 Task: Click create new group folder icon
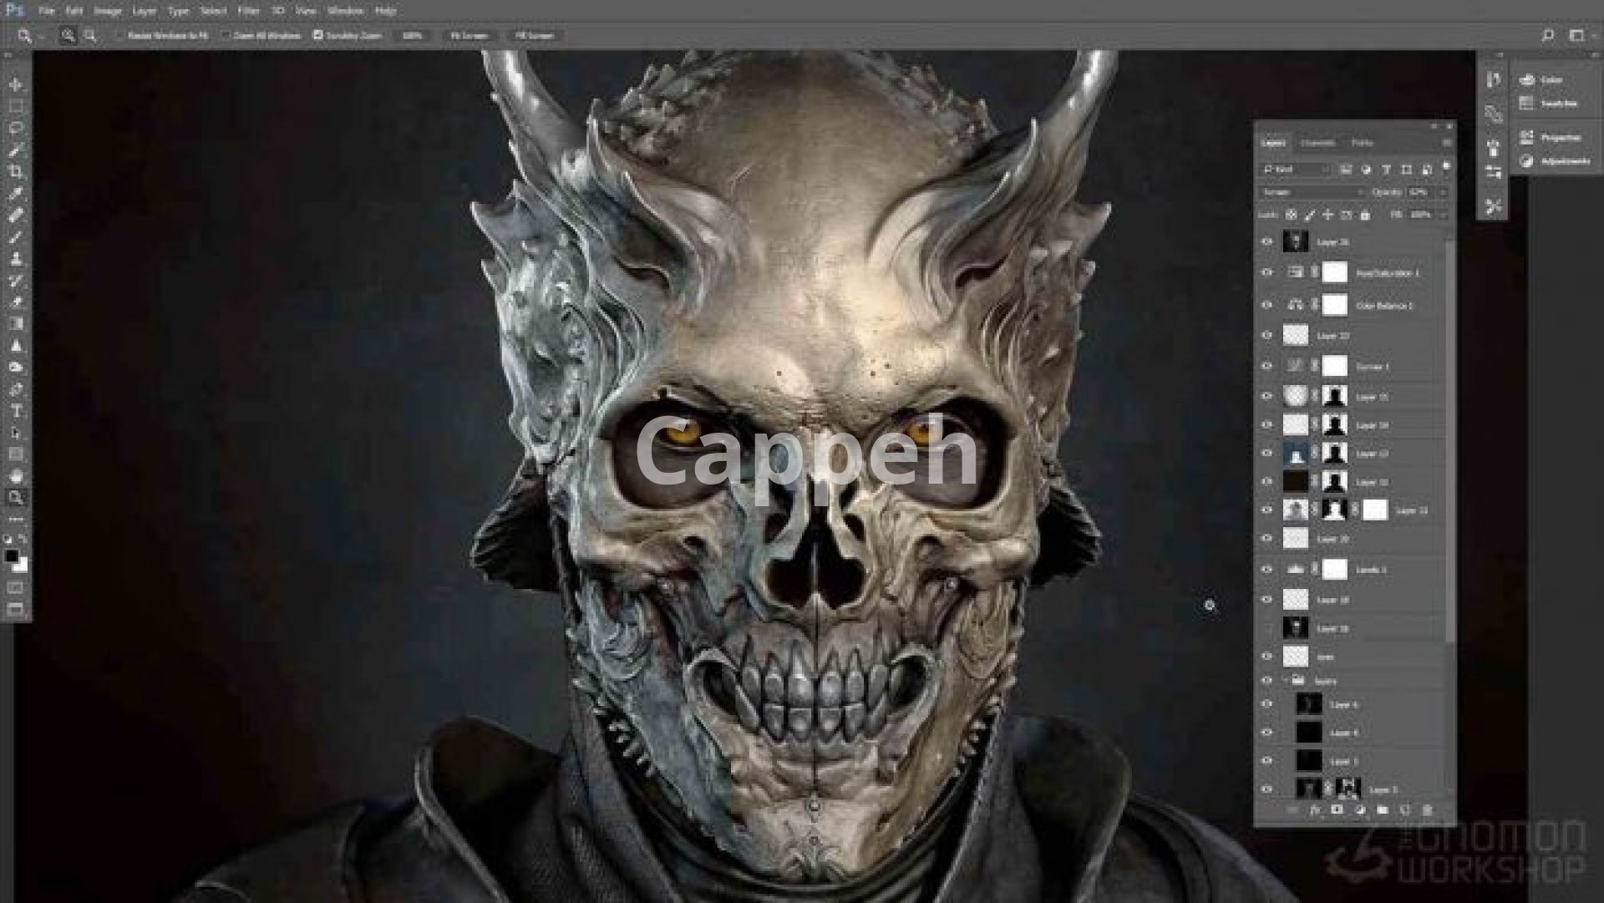click(x=1383, y=810)
